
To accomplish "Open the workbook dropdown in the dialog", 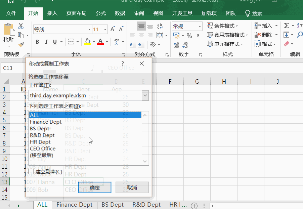I will pos(145,95).
